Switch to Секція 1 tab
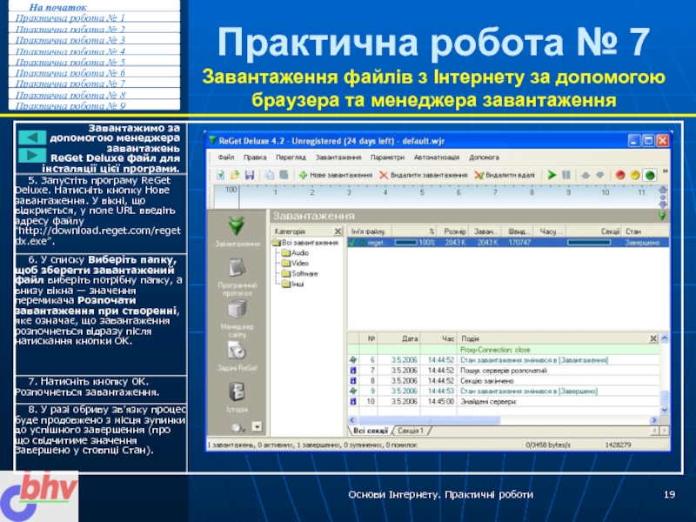Viewport: 696px width, 522px height. (411, 431)
